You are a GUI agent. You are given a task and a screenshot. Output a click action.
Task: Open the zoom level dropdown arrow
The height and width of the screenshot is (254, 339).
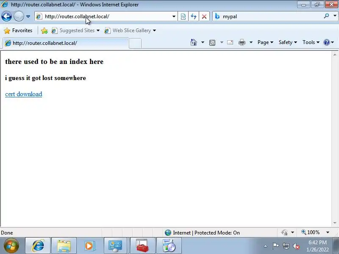pos(328,232)
